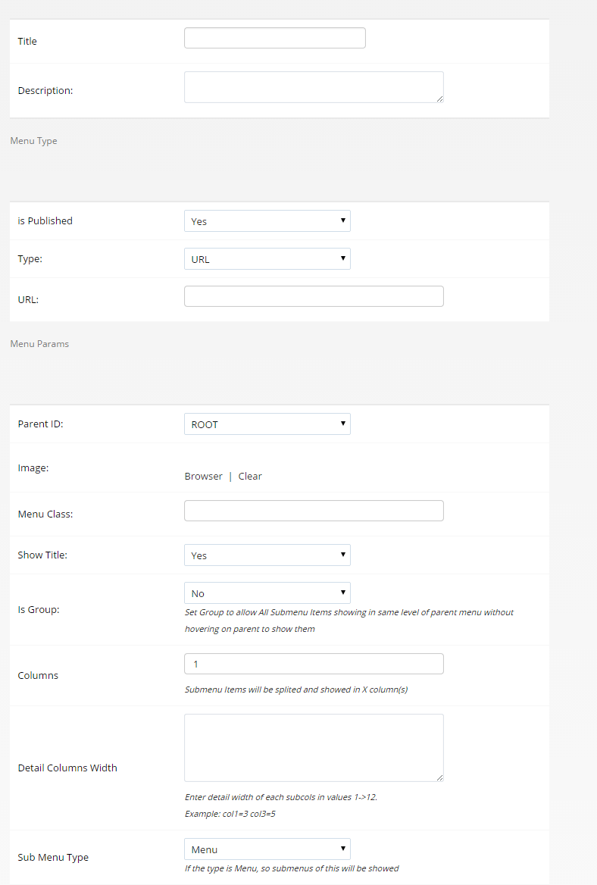Open the Is Group dropdown showing No
Image resolution: width=597 pixels, height=885 pixels.
pos(267,593)
